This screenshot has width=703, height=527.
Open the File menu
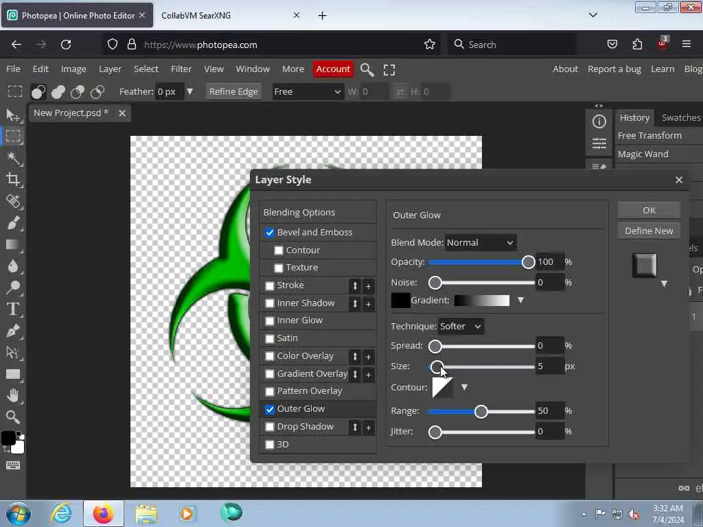pos(13,69)
